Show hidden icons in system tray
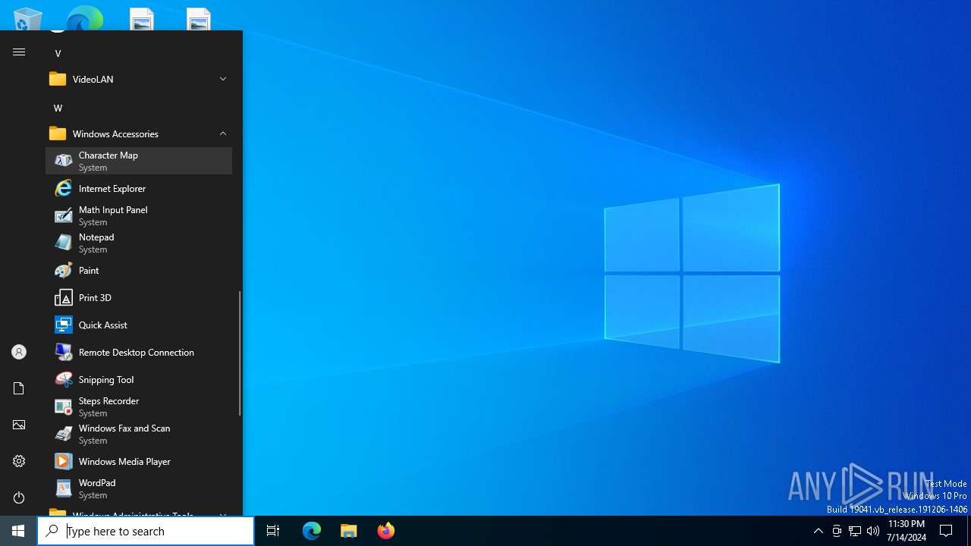 click(819, 531)
